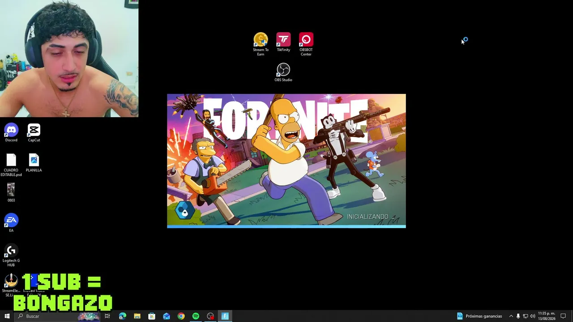
Task: Open Task View from the taskbar
Action: [x=107, y=316]
